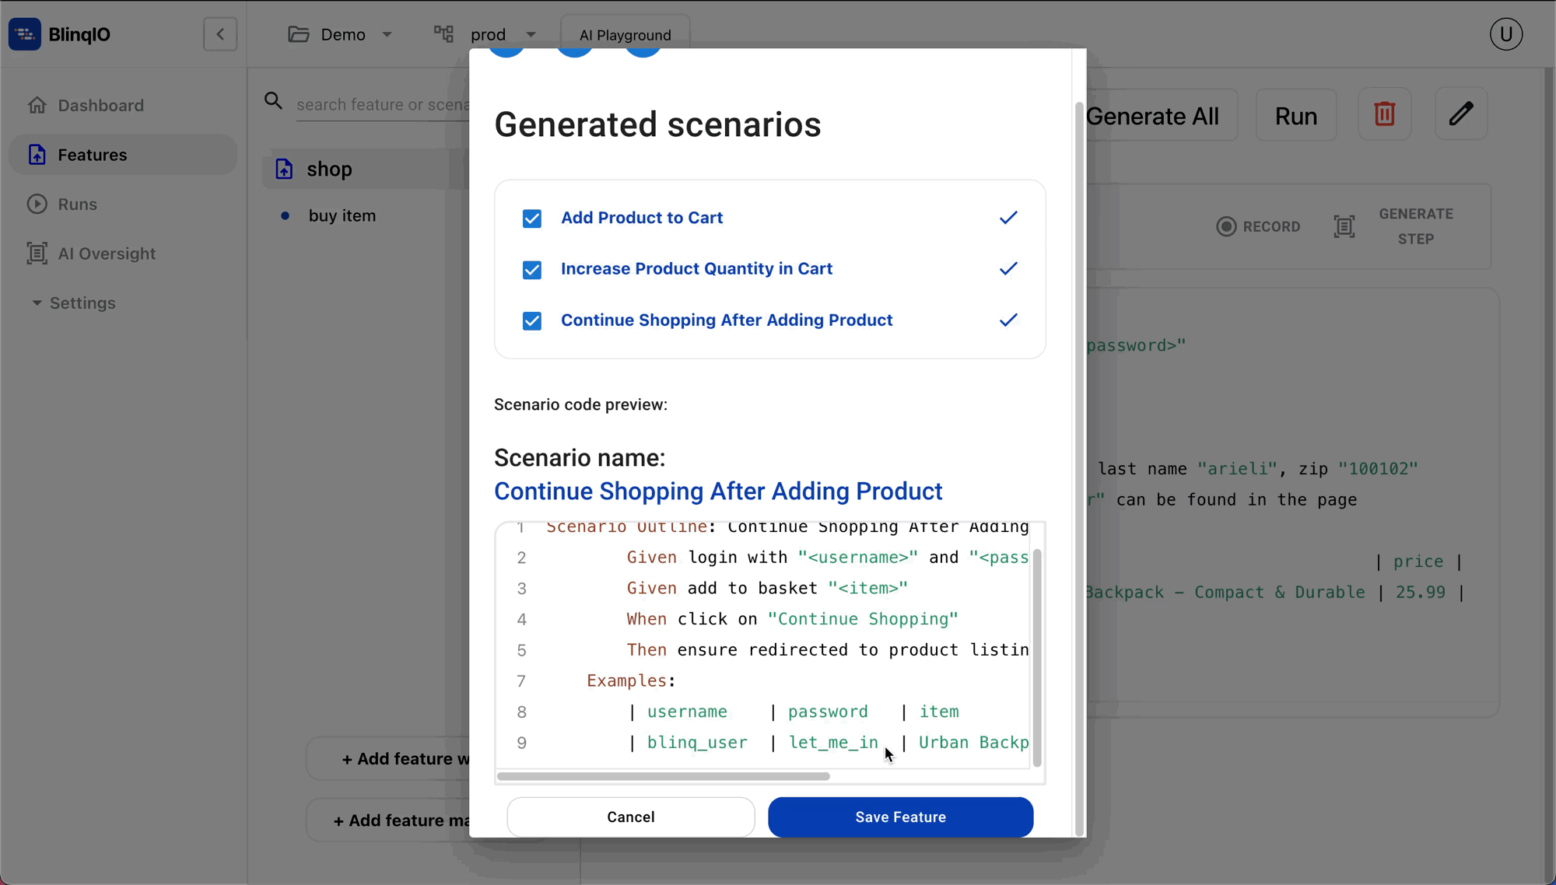1556x885 pixels.
Task: Click the Record circle icon
Action: click(x=1226, y=226)
